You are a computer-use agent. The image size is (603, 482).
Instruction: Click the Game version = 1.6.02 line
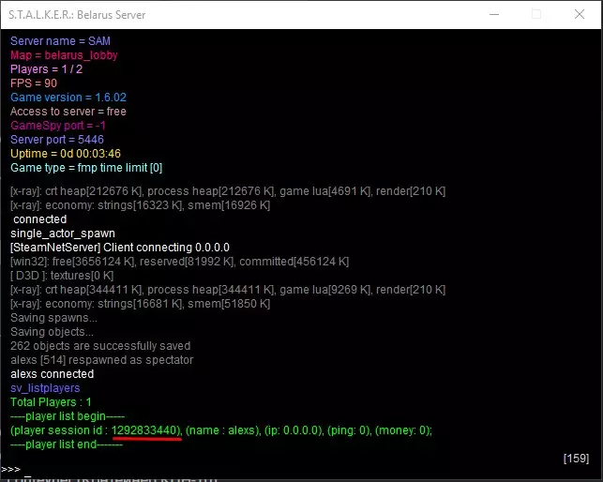68,98
